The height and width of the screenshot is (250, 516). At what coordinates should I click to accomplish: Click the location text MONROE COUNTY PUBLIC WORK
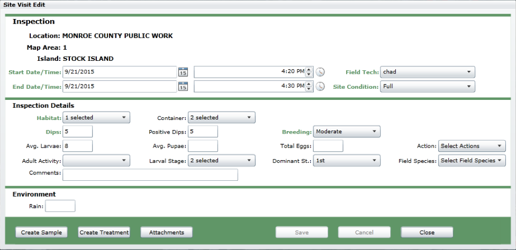tap(117, 36)
